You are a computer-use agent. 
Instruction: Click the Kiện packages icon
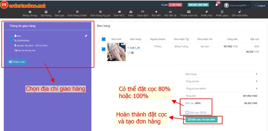click(131, 12)
